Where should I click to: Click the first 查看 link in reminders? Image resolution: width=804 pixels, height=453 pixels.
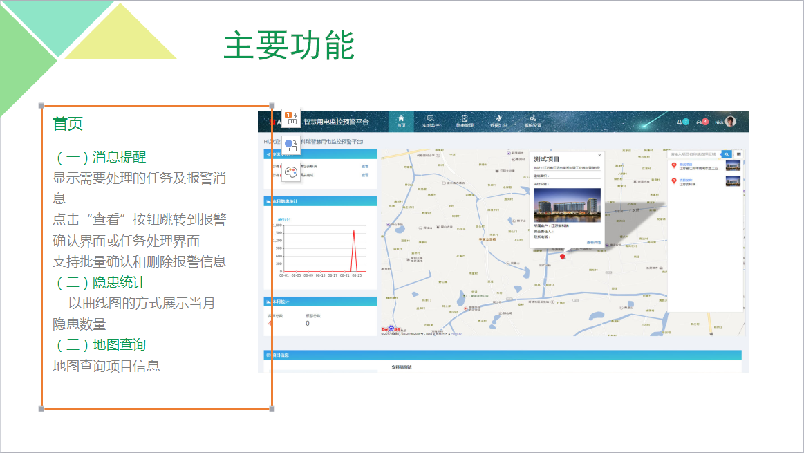click(364, 166)
